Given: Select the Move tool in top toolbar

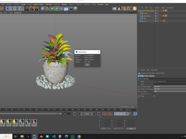Looking at the screenshot, I should coord(2,8).
